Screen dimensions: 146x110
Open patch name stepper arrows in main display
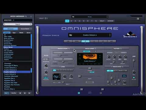[x=110, y=35]
